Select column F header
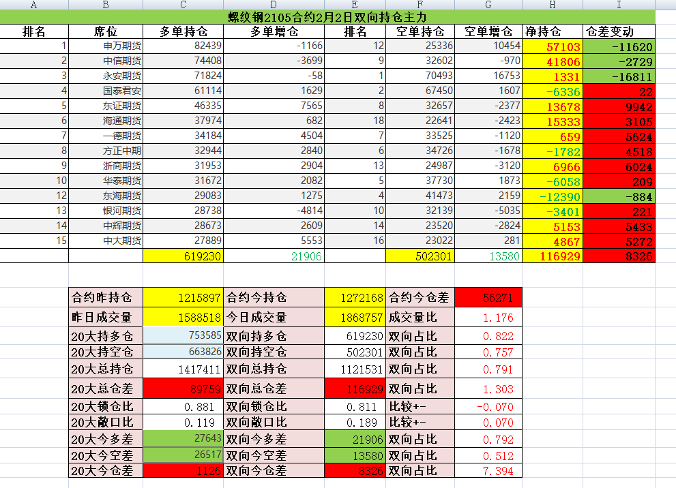 pyautogui.click(x=420, y=5)
